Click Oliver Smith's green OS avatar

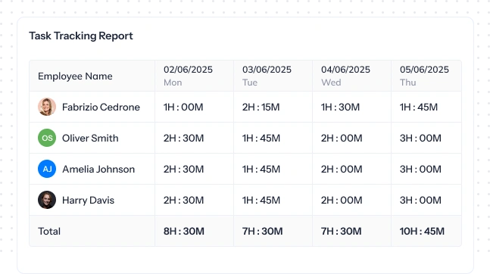(x=47, y=138)
